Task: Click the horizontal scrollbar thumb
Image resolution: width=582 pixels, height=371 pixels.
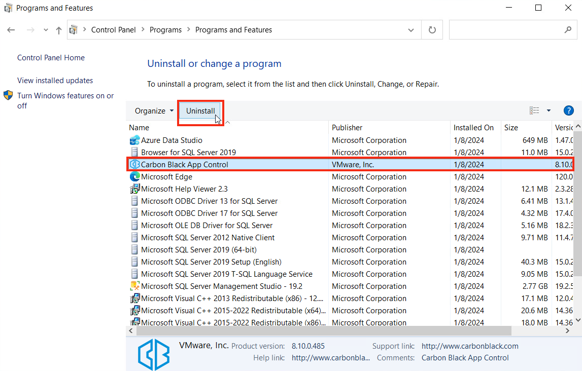Action: (324, 330)
